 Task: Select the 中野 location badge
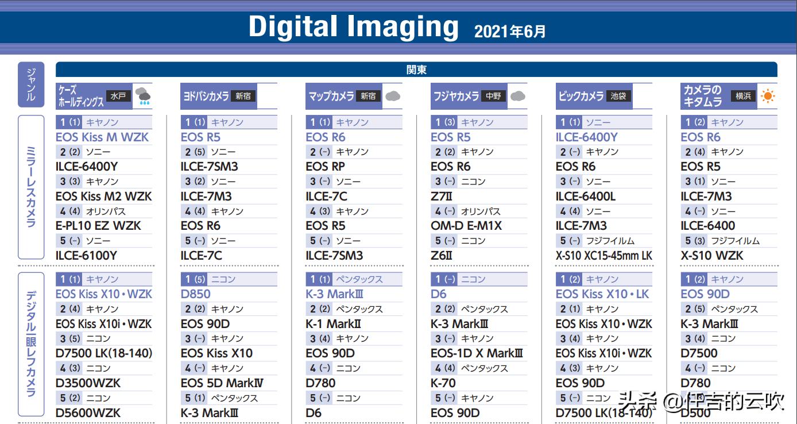point(493,96)
